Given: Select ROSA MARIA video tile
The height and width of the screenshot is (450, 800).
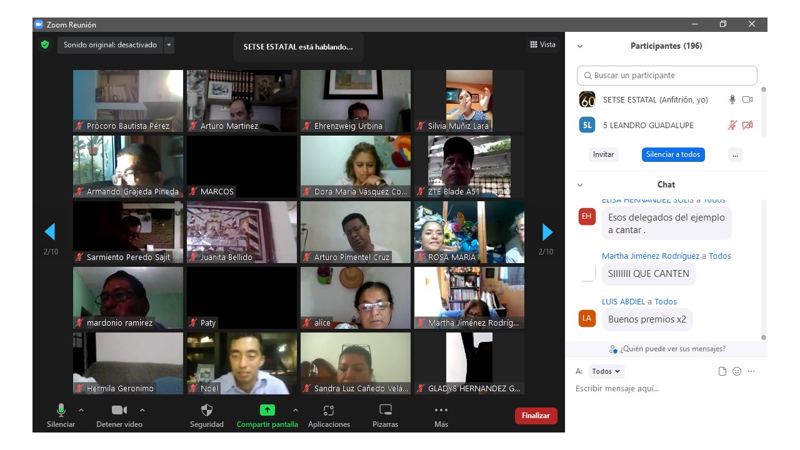Looking at the screenshot, I should point(469,232).
